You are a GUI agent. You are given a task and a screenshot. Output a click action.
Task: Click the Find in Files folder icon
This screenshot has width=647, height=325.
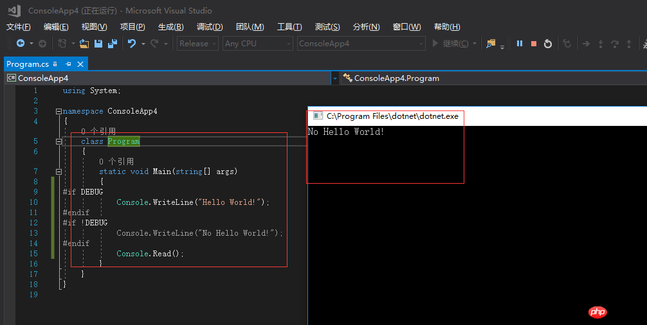pyautogui.click(x=491, y=43)
